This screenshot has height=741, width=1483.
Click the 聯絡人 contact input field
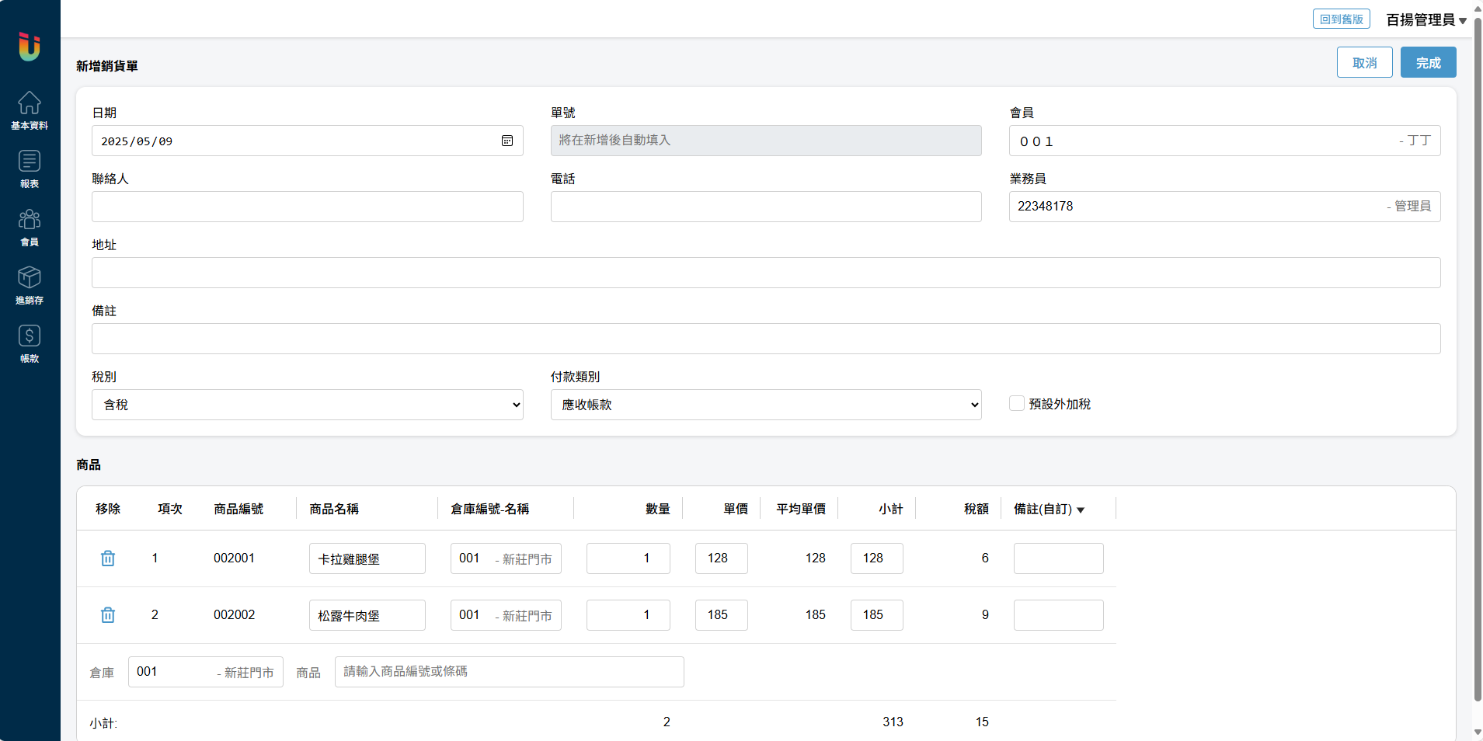[x=307, y=207]
